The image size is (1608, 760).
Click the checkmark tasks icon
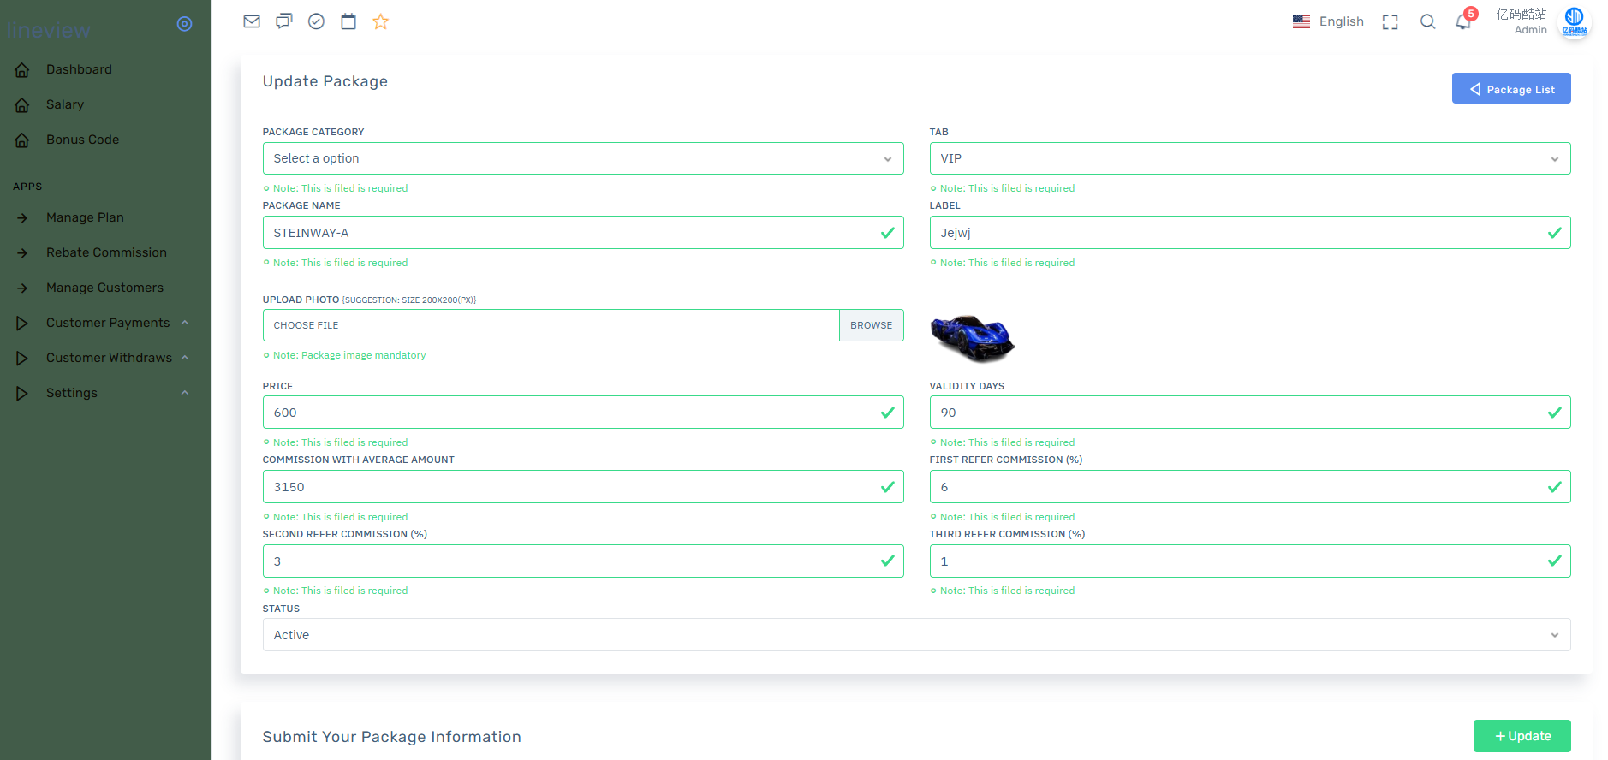click(316, 21)
